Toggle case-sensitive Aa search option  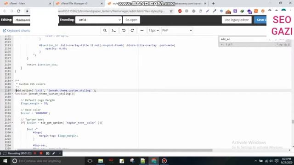pyautogui.click(x=281, y=44)
